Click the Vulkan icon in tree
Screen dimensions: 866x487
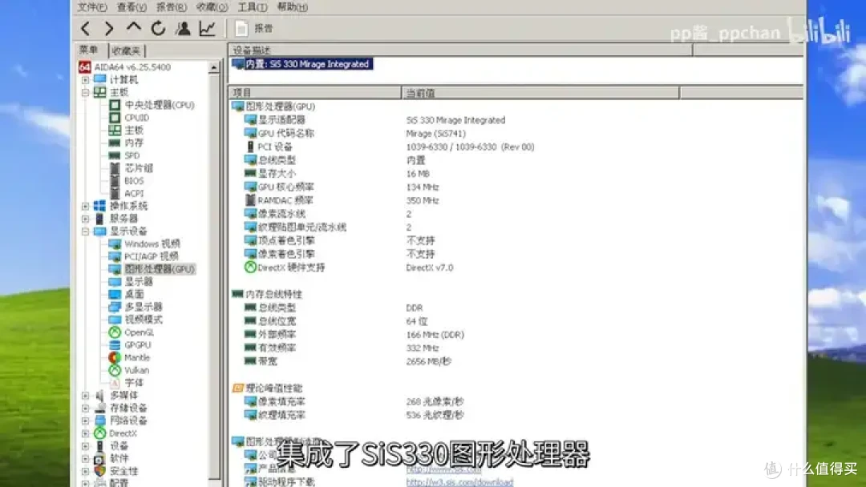115,371
